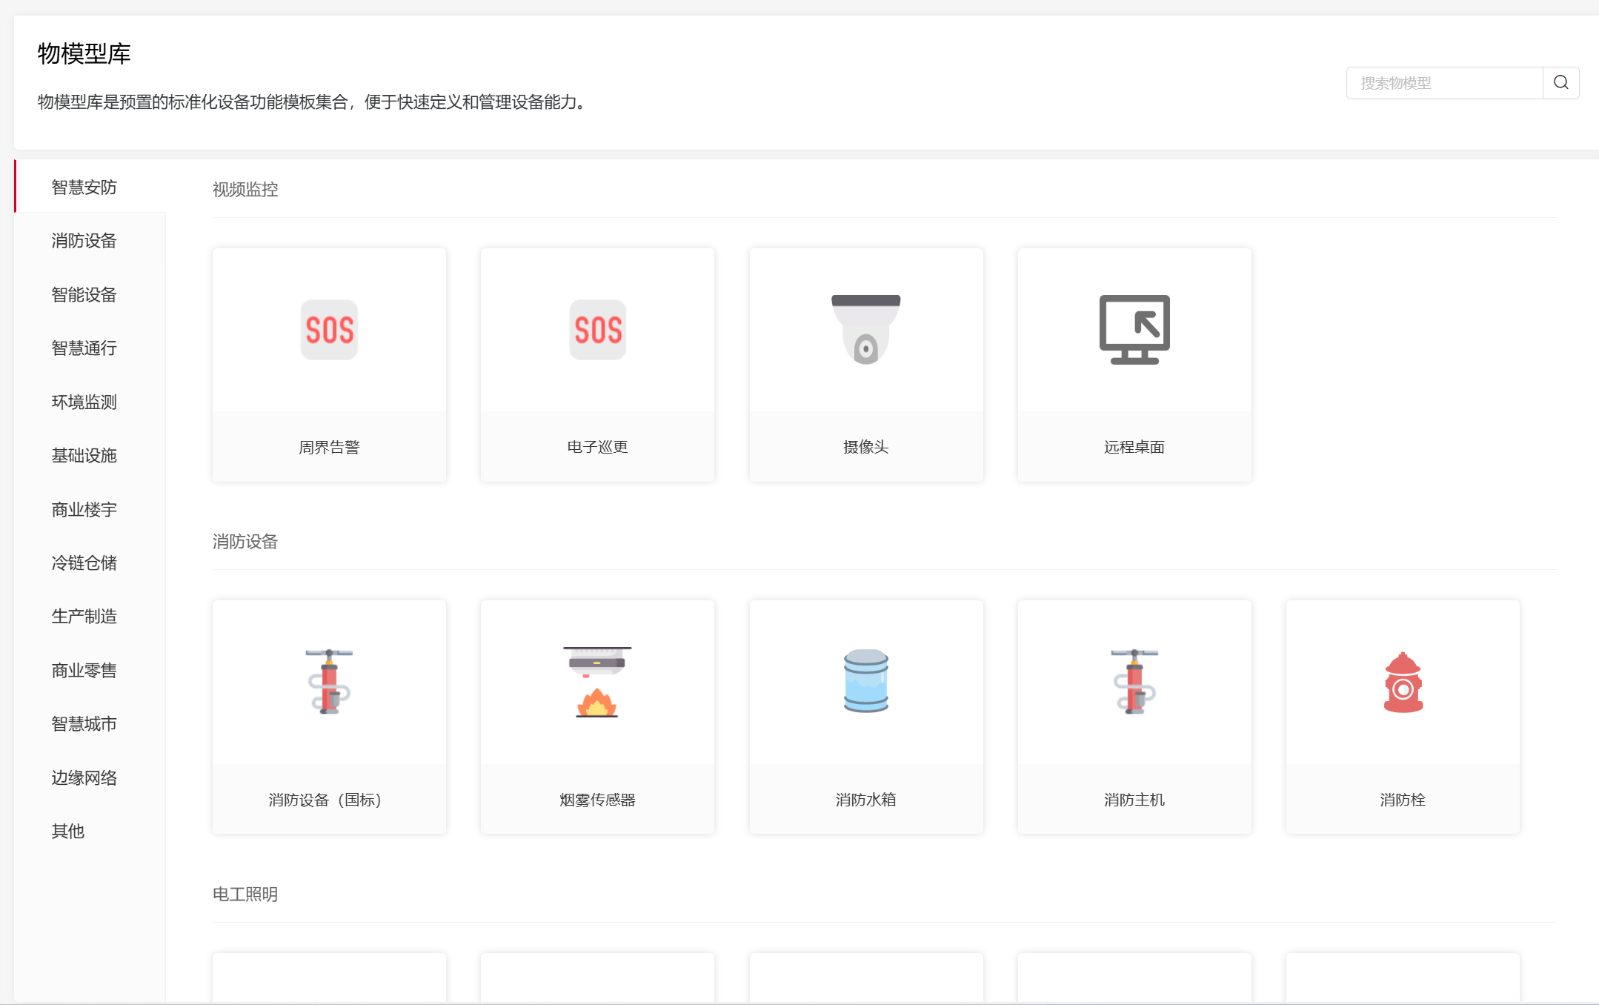Click the SOS icon for 电子巡更
1599x1005 pixels.
point(597,330)
